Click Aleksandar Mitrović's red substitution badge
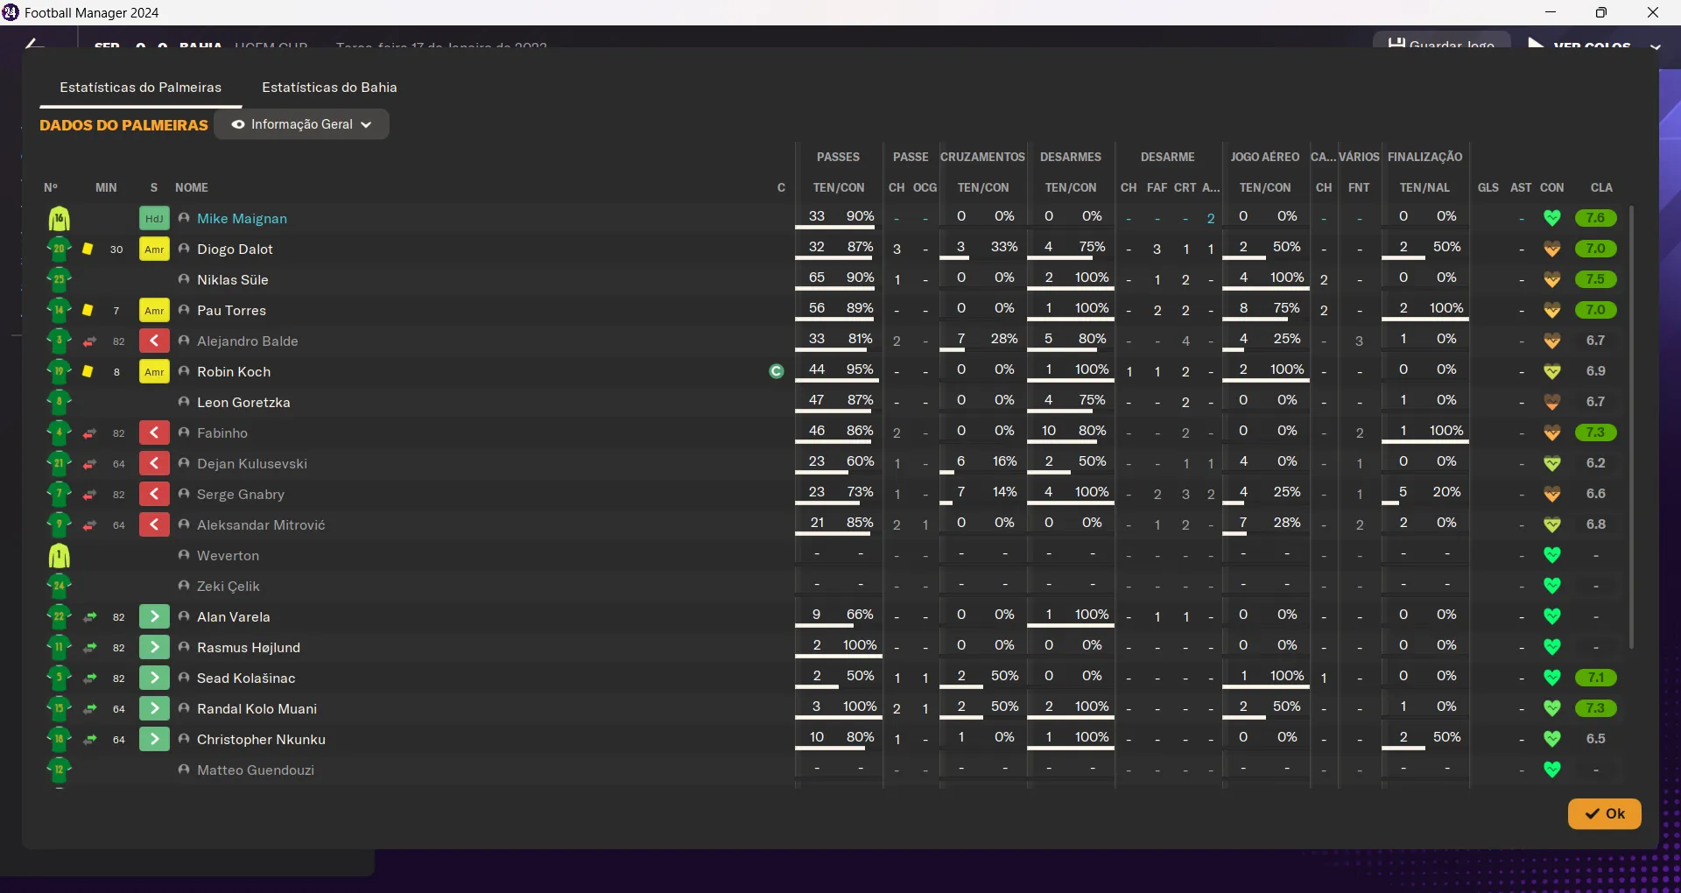This screenshot has height=893, width=1681. pyautogui.click(x=154, y=524)
